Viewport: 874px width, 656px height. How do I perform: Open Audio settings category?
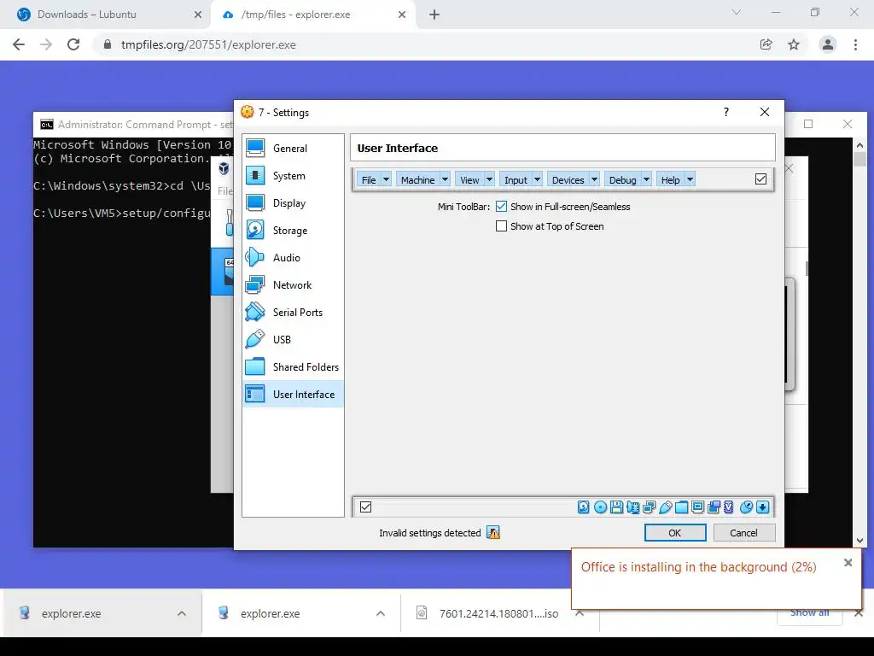click(x=294, y=258)
